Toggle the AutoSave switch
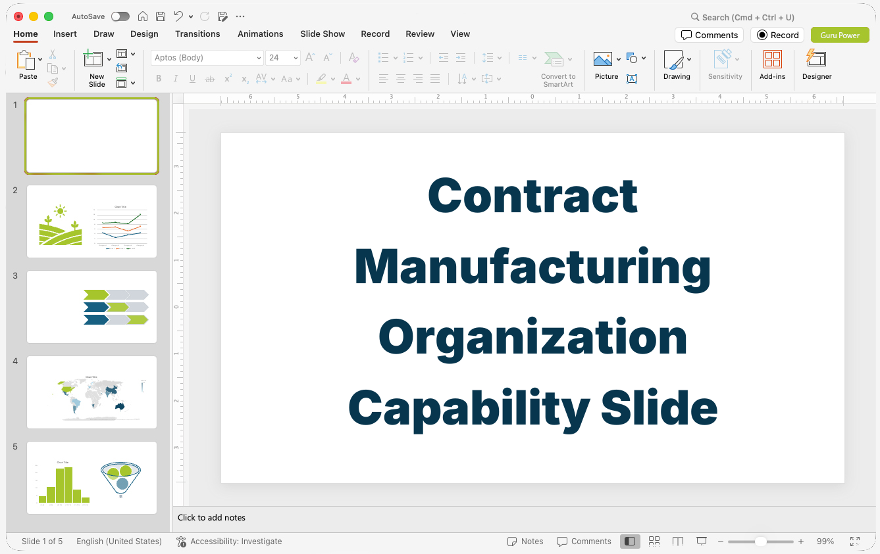 pyautogui.click(x=120, y=16)
